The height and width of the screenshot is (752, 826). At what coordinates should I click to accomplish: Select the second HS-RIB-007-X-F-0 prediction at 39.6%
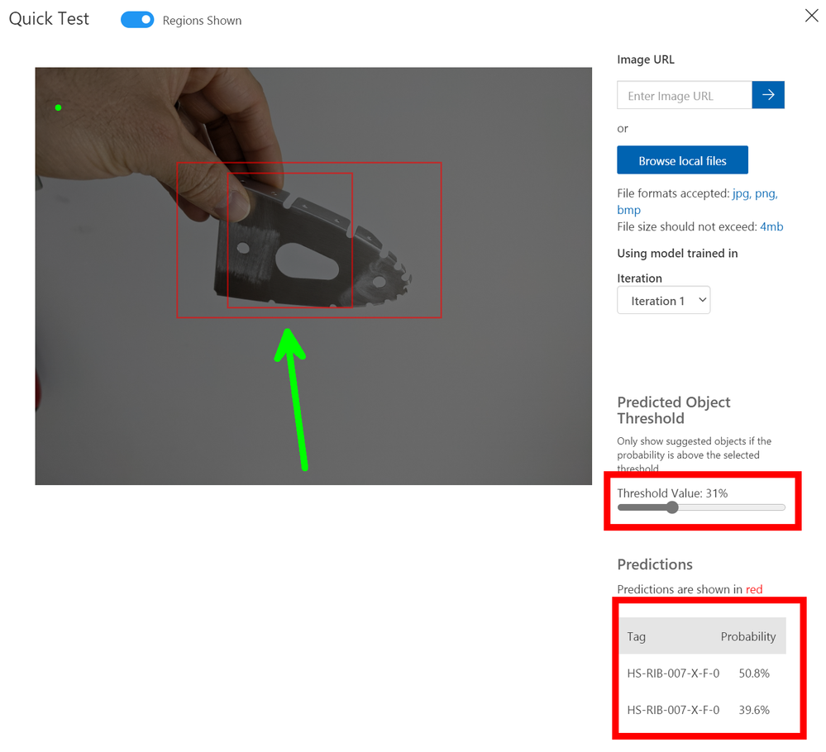(x=702, y=710)
